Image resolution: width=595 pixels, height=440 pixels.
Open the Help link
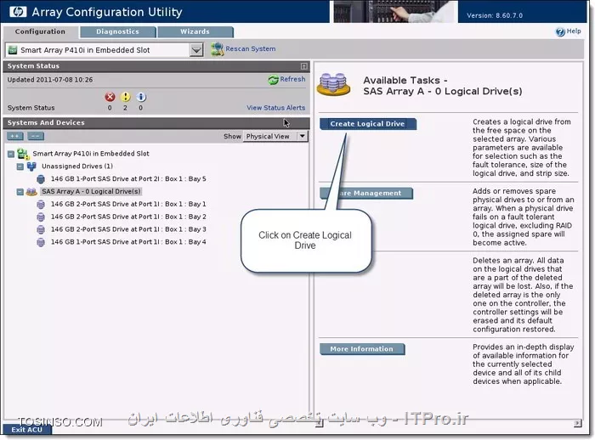(x=574, y=31)
